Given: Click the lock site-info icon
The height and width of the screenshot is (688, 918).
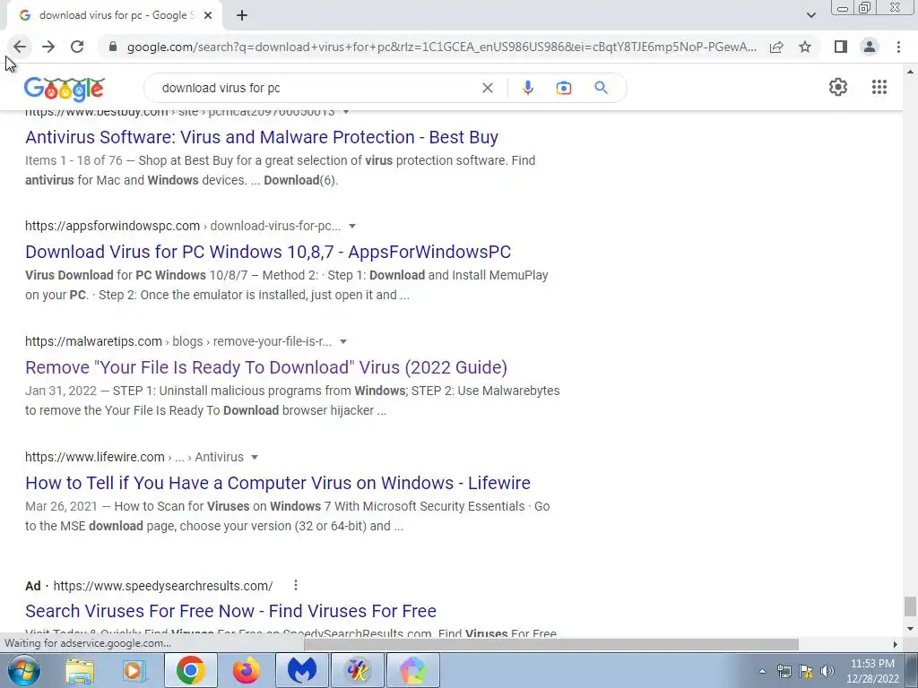Looking at the screenshot, I should click(x=113, y=47).
